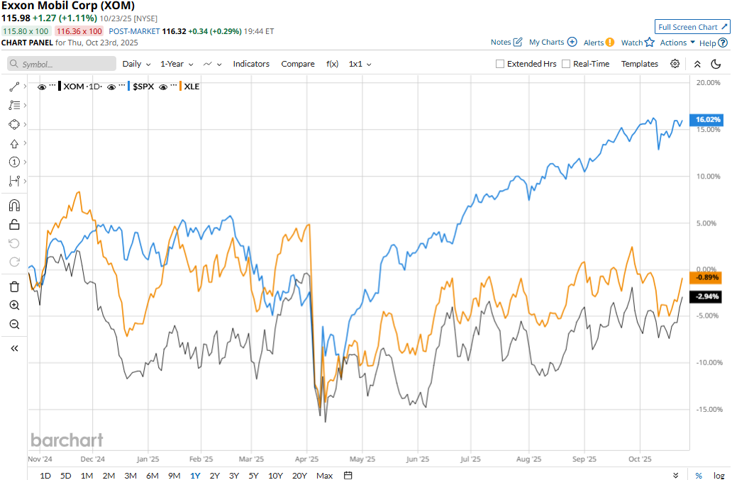Open the Full Screen Chart button
Screen dimensions: 732x480
click(692, 27)
